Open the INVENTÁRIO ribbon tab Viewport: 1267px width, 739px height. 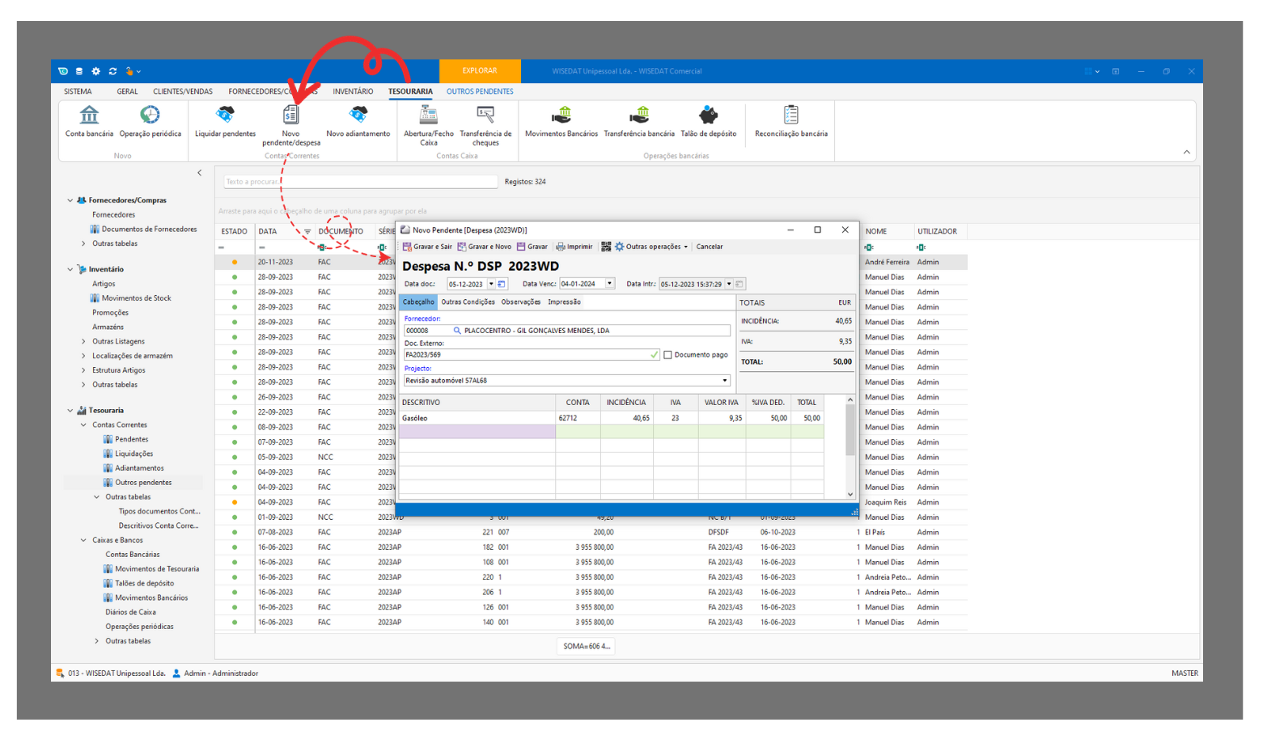click(x=353, y=91)
